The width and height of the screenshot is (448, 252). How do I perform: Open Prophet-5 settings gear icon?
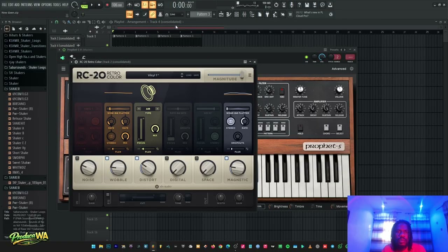351,69
